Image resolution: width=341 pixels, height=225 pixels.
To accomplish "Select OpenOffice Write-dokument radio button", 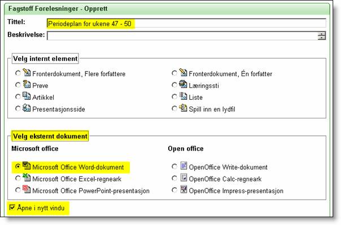I will coord(174,166).
